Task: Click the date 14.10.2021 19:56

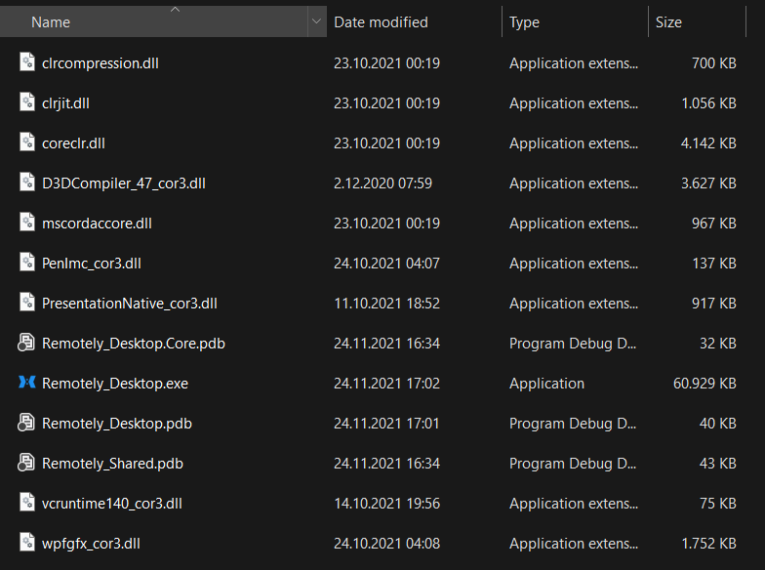Action: (x=386, y=504)
